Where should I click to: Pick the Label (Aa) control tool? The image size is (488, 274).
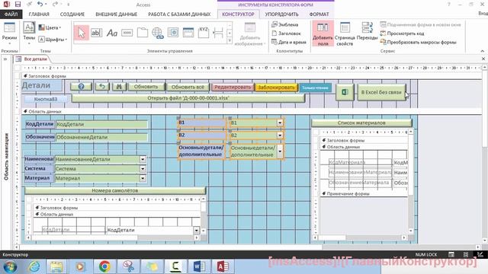[112, 33]
